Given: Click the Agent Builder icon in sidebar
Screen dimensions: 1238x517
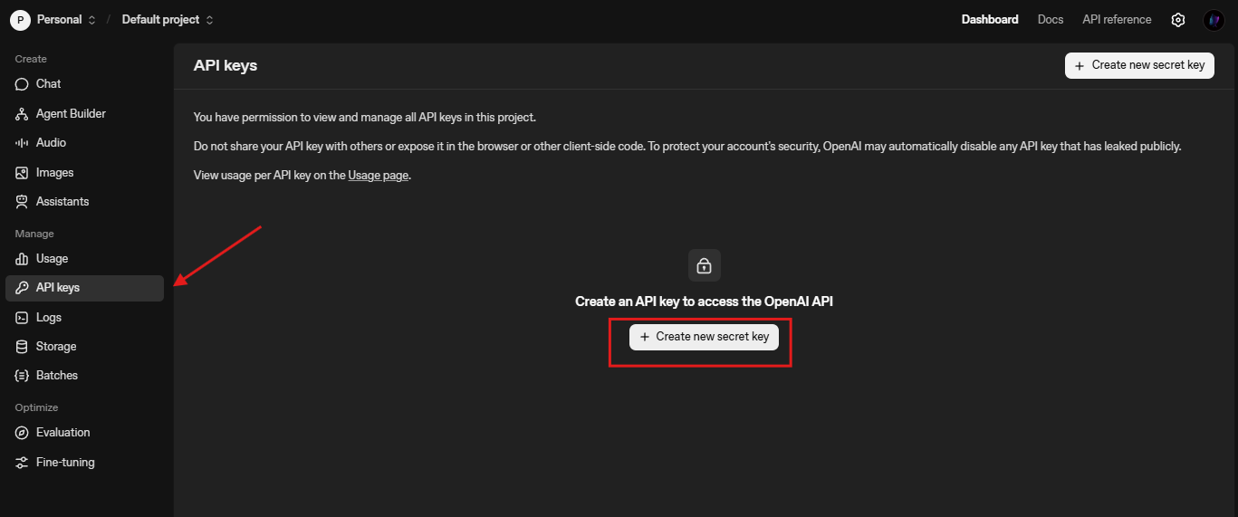Looking at the screenshot, I should coord(22,114).
